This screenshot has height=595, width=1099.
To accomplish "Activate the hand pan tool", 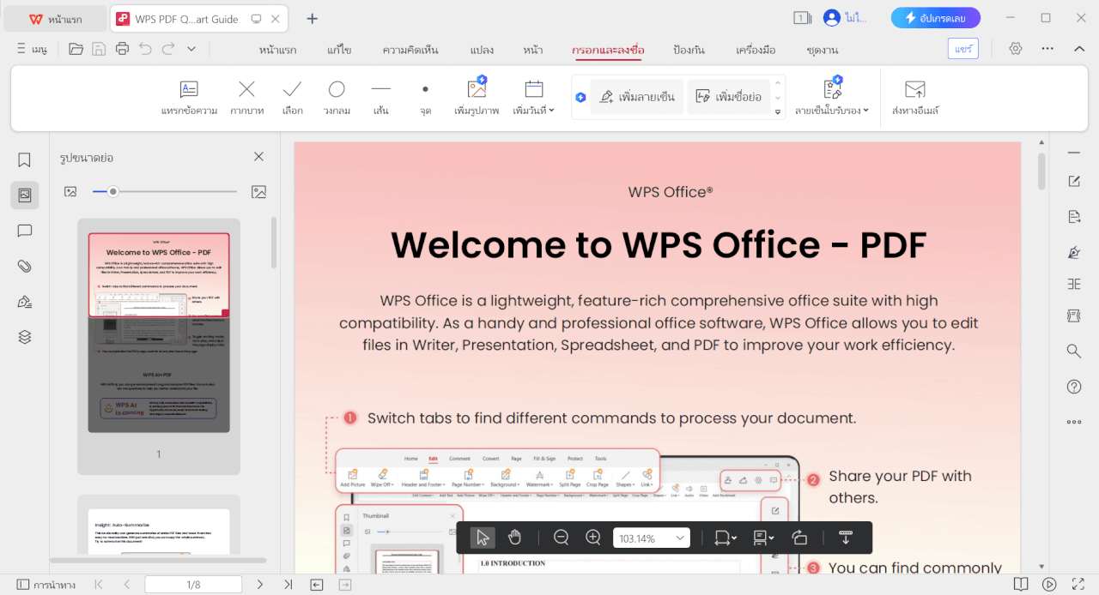I will [514, 538].
